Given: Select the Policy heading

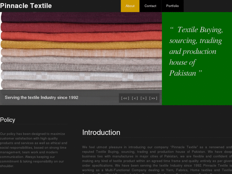Looking at the screenshot, I should 8,120.
